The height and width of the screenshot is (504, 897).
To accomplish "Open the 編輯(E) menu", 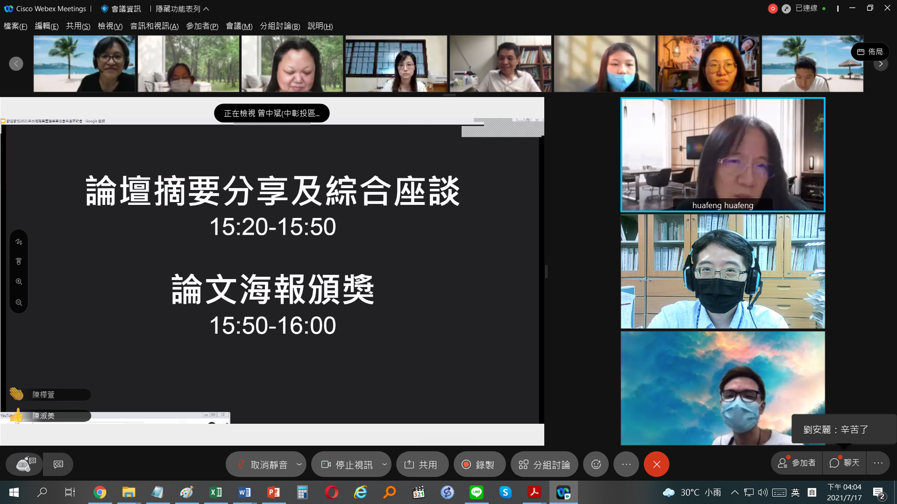I will click(47, 26).
